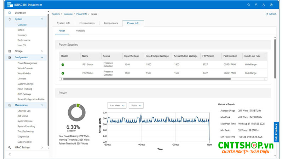Viewport: 283px width, 159px height.
Task: Collapse the Maintenance section chevron
Action: (42, 105)
